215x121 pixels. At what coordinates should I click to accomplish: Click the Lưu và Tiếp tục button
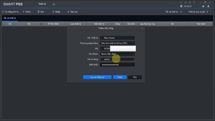(x=97, y=77)
